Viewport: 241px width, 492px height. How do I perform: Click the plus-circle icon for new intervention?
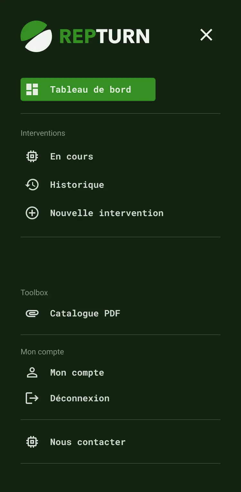pyautogui.click(x=32, y=213)
